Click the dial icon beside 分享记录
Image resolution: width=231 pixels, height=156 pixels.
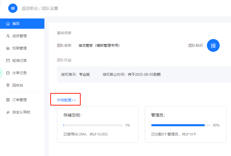(8, 73)
